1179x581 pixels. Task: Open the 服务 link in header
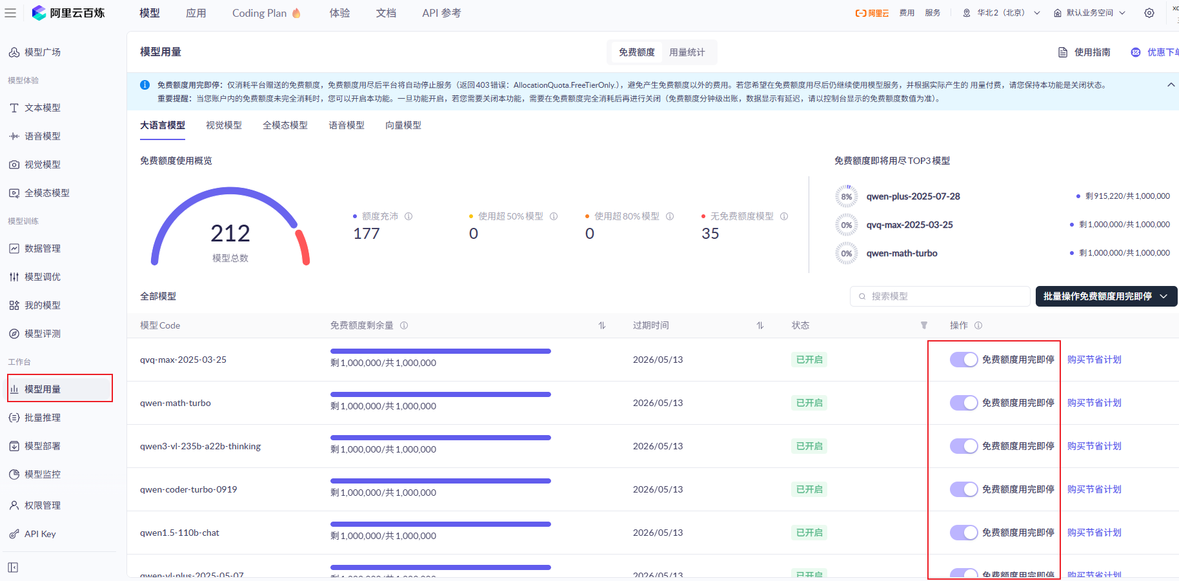(x=932, y=13)
